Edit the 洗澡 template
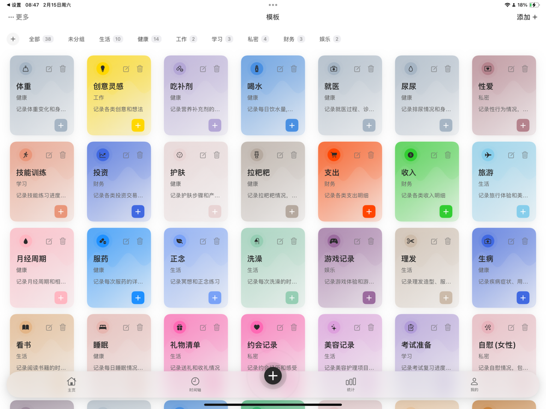546x409 pixels. tap(280, 241)
